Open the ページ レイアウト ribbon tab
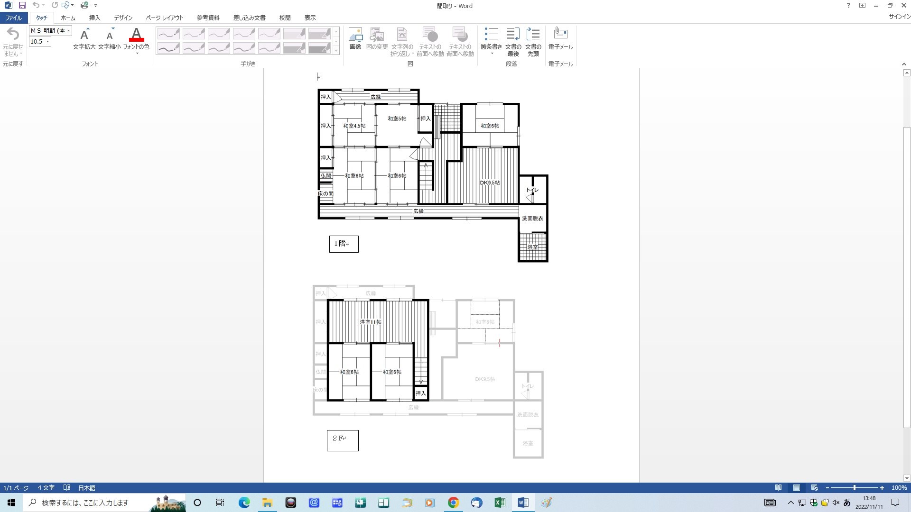The height and width of the screenshot is (512, 911). pos(164,18)
